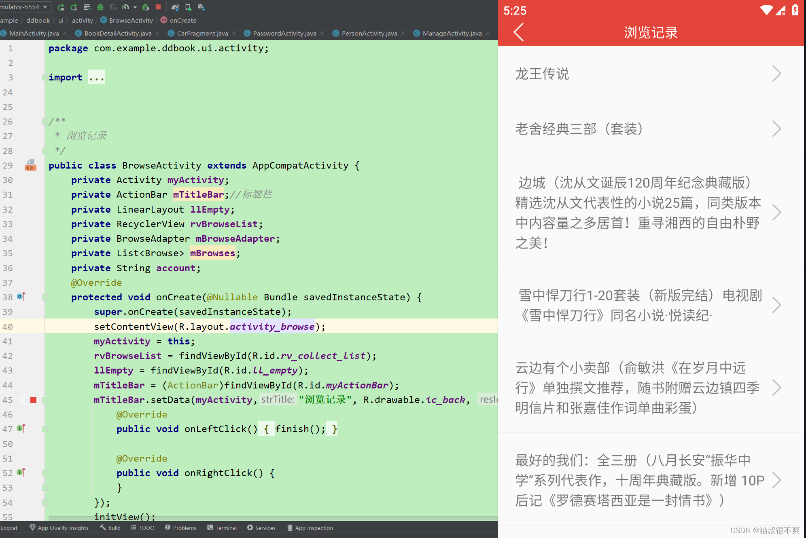
Task: Close the PasswordActivity.java tab
Action: pyautogui.click(x=322, y=33)
